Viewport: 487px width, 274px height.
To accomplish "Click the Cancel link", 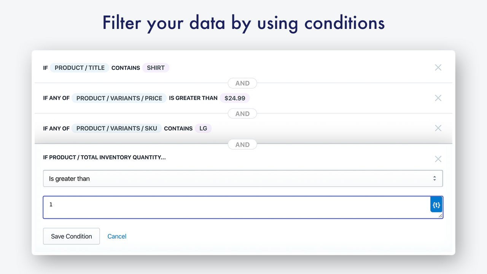I will click(117, 236).
